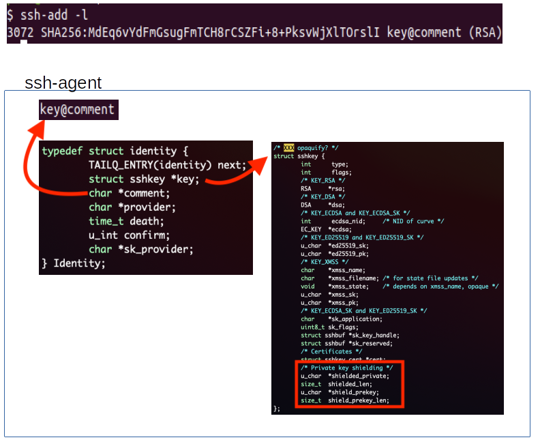Click the '/* KEY_XMSS */' comment
The image size is (540, 442).
coord(325,262)
